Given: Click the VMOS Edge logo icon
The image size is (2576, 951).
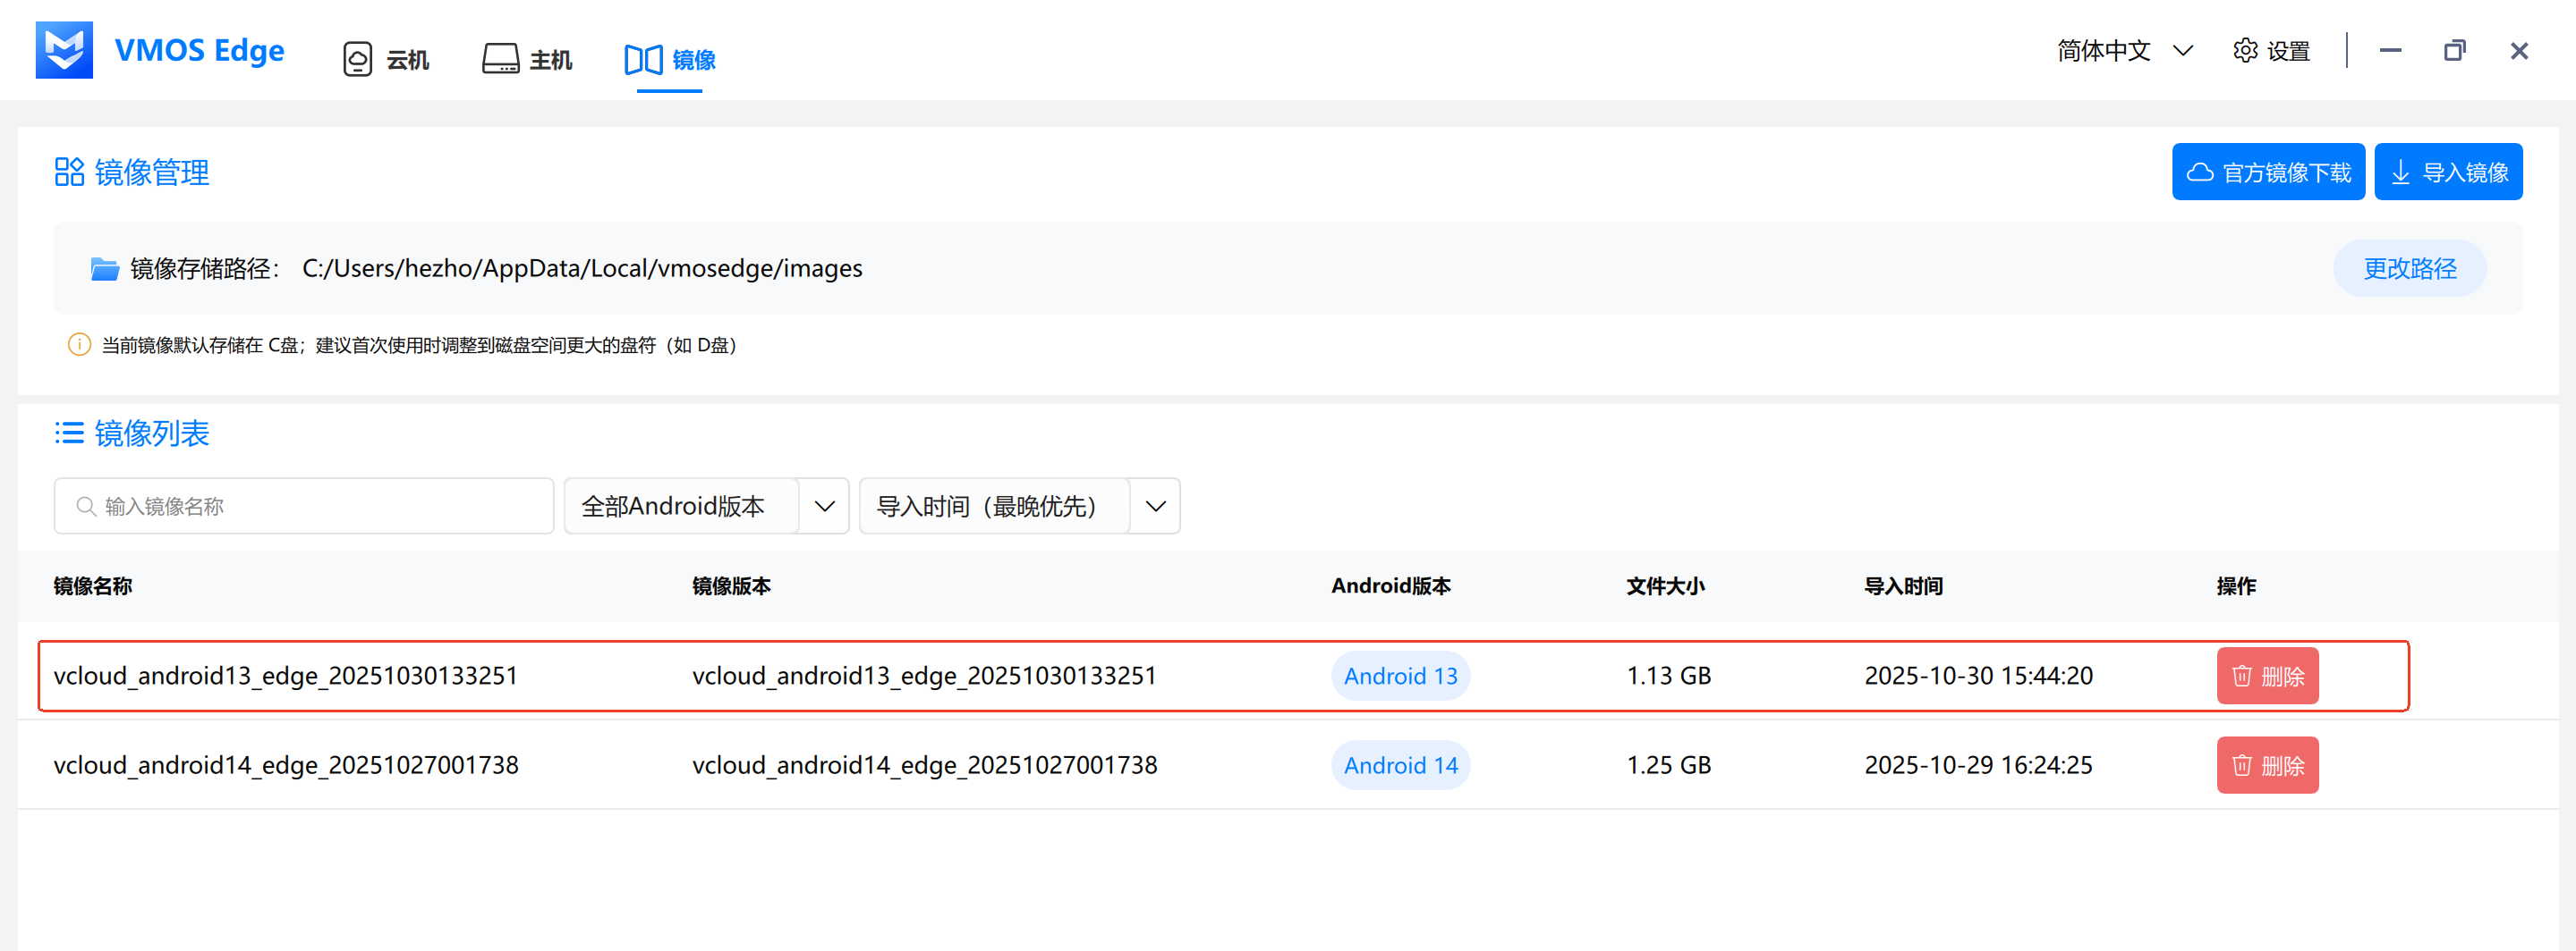Looking at the screenshot, I should click(63, 49).
